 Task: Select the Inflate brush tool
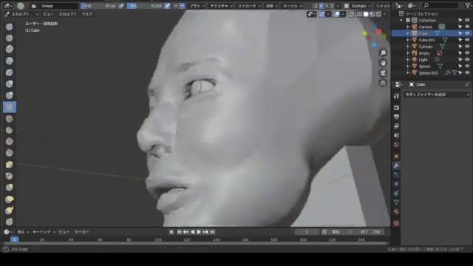click(x=10, y=83)
